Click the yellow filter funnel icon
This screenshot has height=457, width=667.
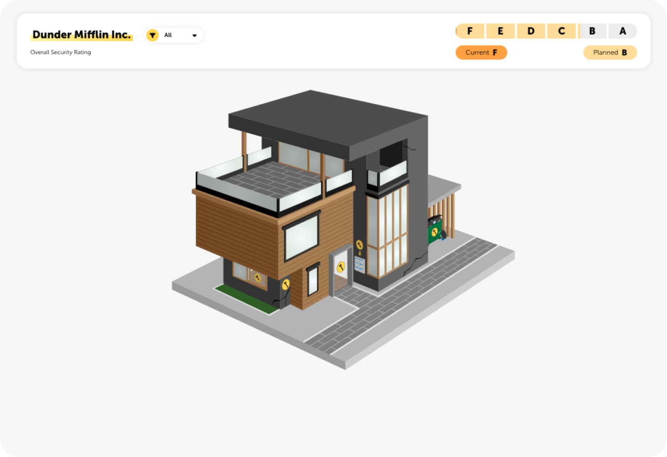(152, 35)
